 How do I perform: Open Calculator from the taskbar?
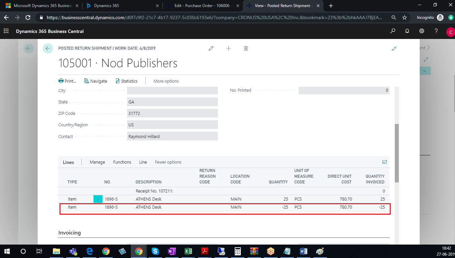coord(238,251)
